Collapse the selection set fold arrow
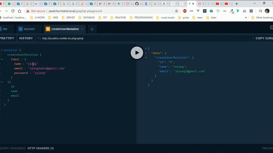 click(x=2, y=82)
